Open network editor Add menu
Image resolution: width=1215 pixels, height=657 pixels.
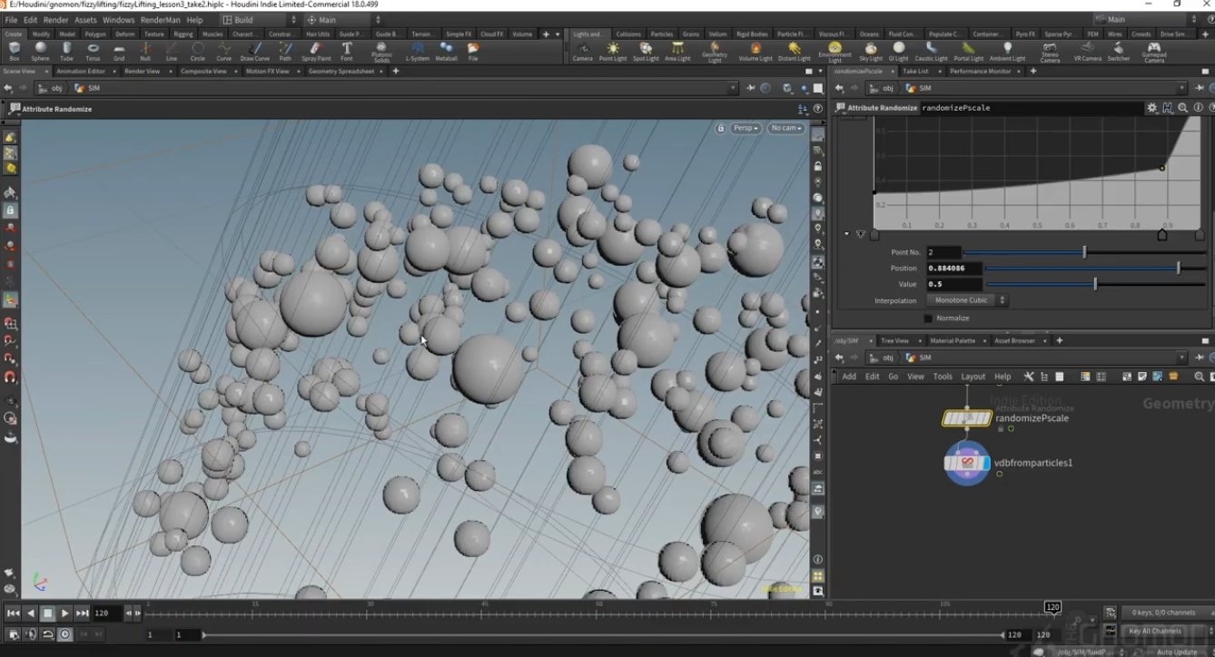pos(849,377)
